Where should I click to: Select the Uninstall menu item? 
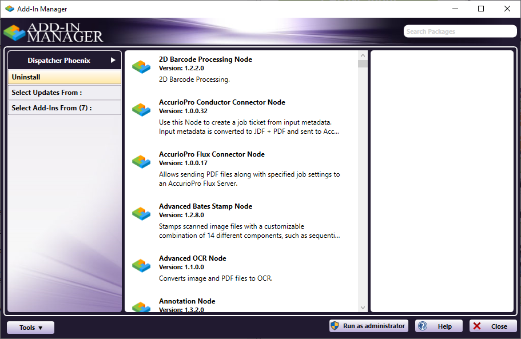[x=65, y=77]
